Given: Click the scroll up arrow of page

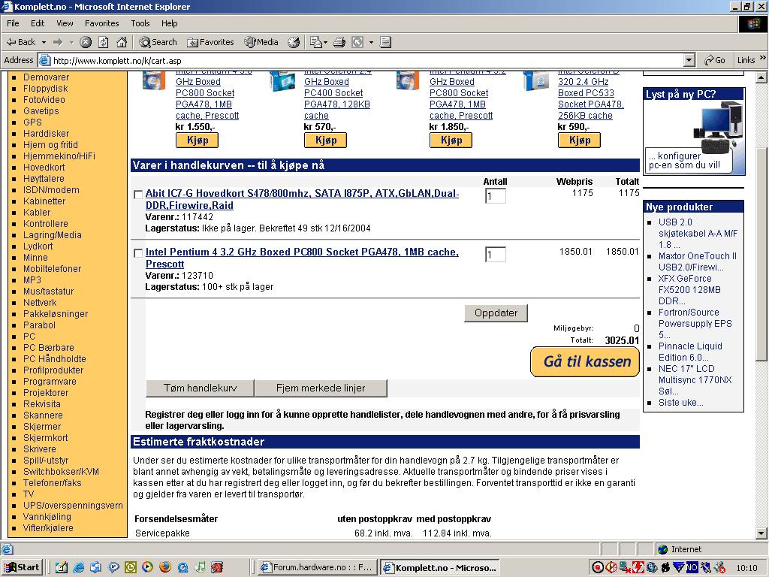Looking at the screenshot, I should tap(761, 77).
